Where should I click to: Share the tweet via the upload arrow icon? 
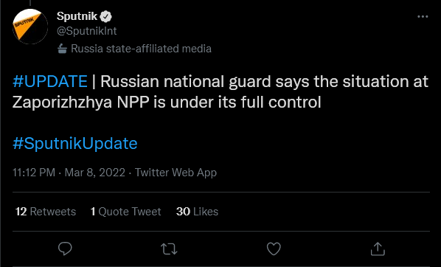pos(378,249)
